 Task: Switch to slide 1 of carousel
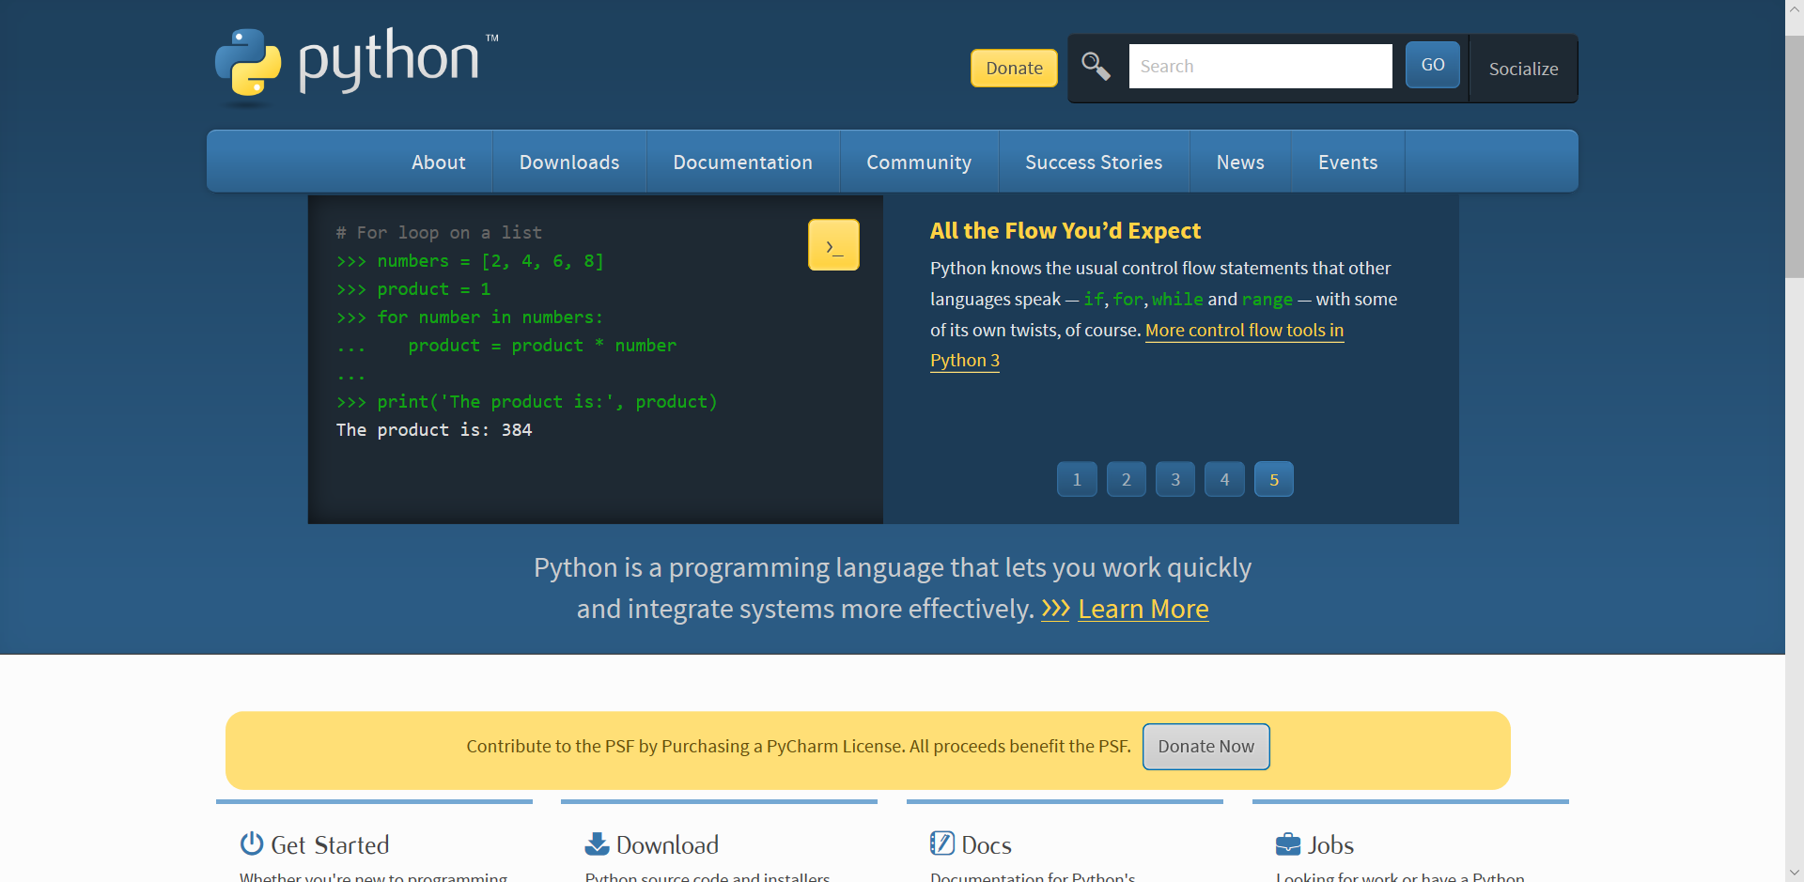pos(1077,479)
